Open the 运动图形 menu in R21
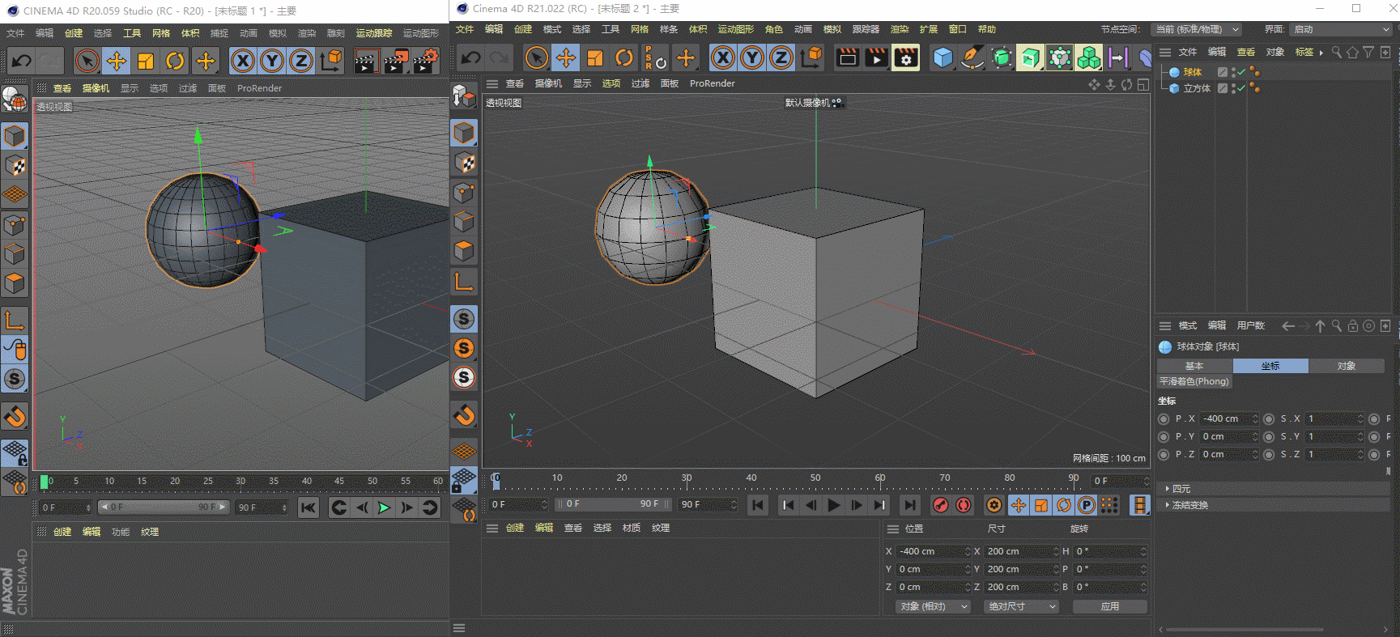 click(x=734, y=29)
